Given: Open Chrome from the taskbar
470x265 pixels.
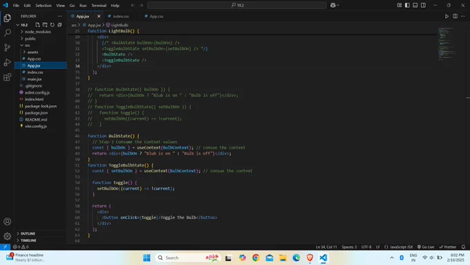Looking at the screenshot, I should pyautogui.click(x=256, y=257).
